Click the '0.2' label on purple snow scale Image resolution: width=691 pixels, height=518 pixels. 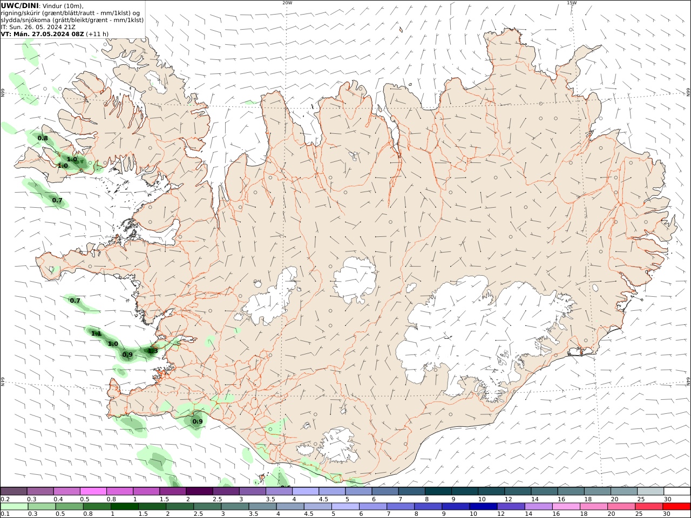(x=4, y=499)
